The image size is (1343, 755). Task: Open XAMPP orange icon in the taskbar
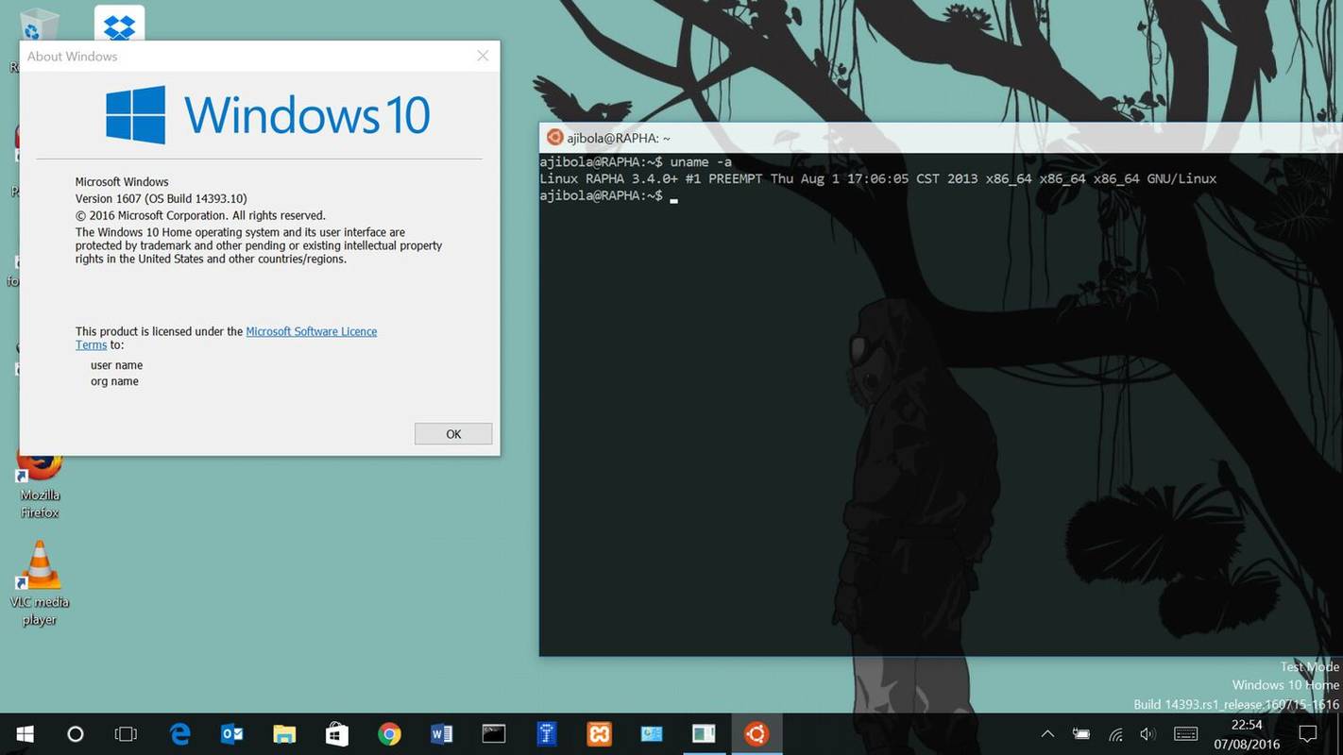(599, 734)
